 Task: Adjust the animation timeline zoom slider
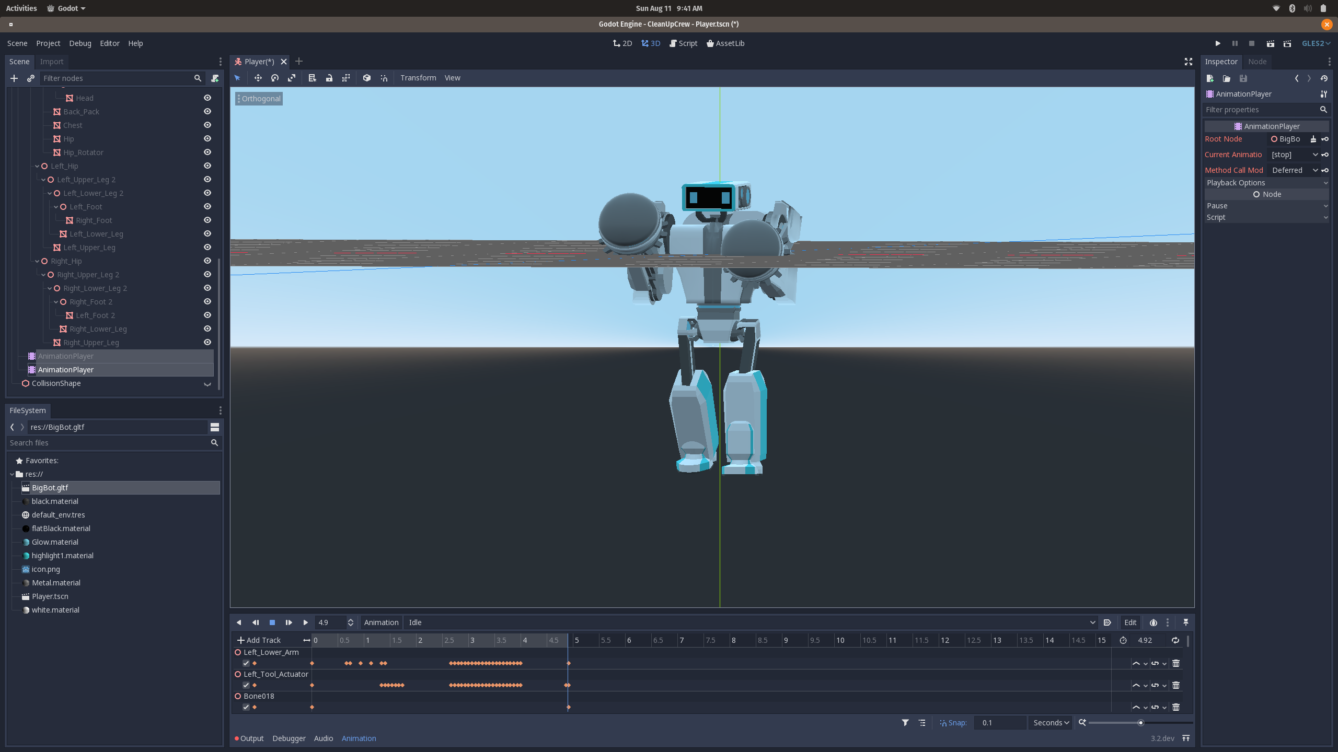[1141, 723]
